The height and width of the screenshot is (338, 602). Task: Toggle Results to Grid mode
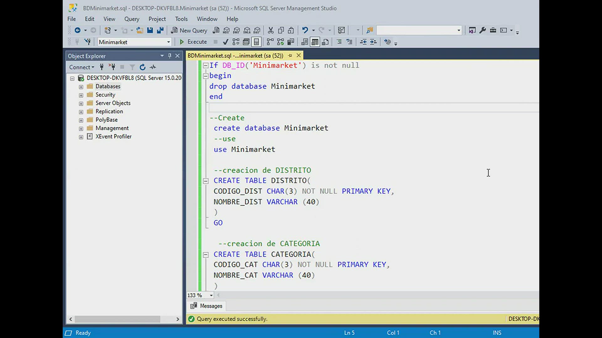coord(315,42)
